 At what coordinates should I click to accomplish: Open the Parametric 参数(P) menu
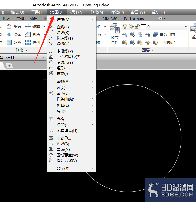[117, 12]
